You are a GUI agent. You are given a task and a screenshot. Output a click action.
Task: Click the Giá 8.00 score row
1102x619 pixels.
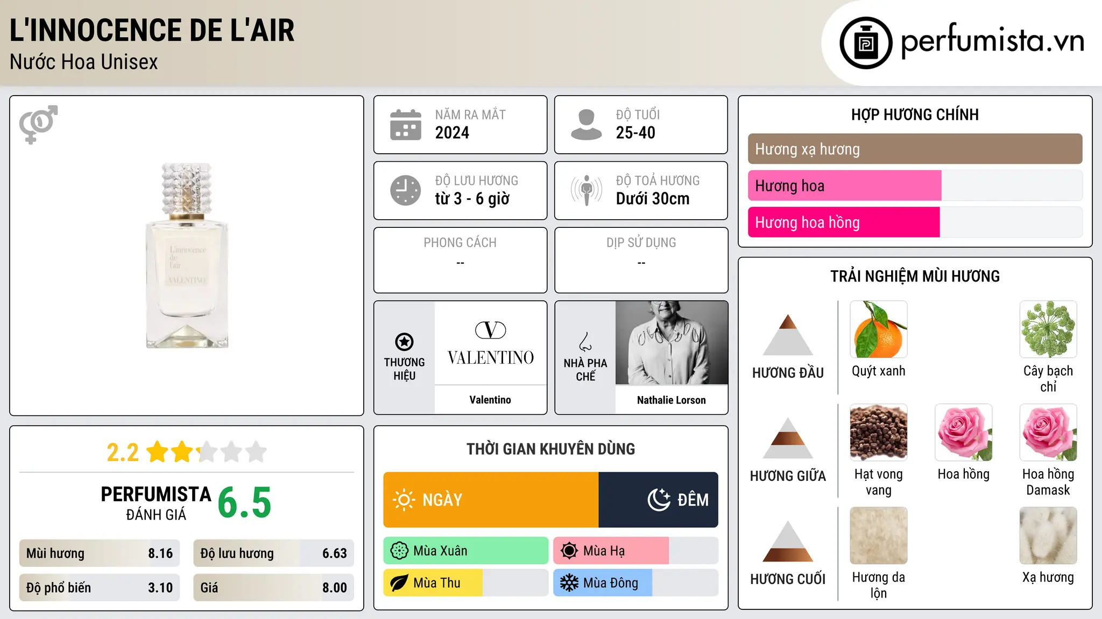point(273,588)
